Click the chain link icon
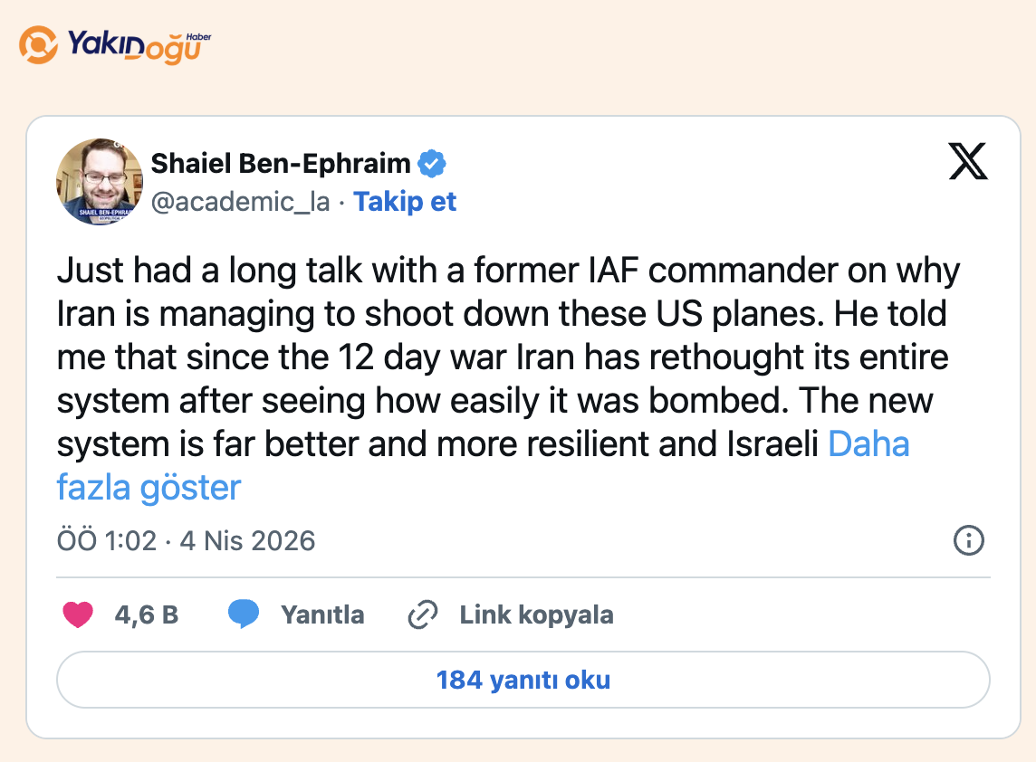This screenshot has height=762, width=1036. coord(423,615)
